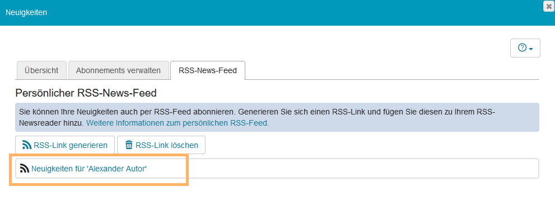Click the Neuigkeiten dialog title

pyautogui.click(x=26, y=13)
